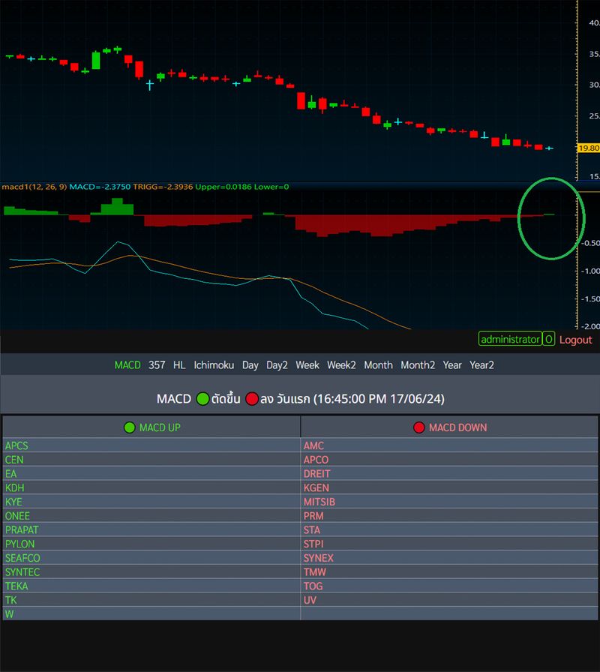600x672 pixels.
Task: Click the yellow 19.80 price label
Action: (x=588, y=147)
